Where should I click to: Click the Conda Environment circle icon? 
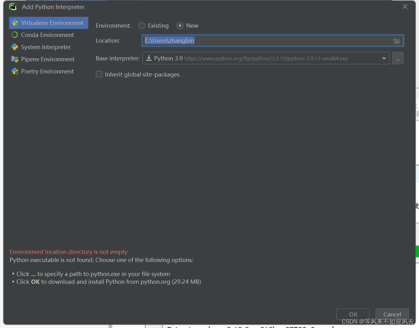click(15, 35)
